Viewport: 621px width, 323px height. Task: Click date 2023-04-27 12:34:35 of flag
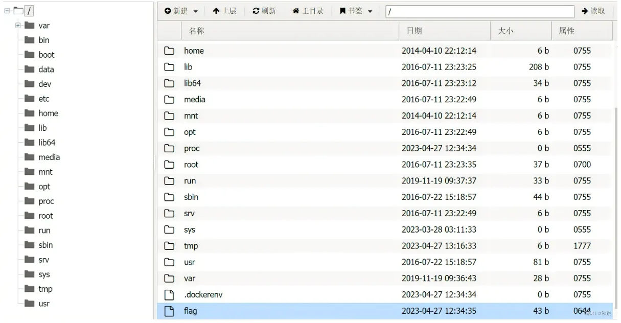[439, 311]
